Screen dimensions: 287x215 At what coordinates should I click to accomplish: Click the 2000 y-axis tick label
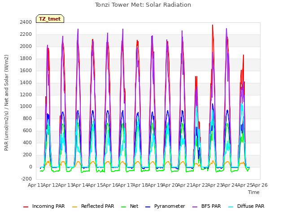click(26, 47)
